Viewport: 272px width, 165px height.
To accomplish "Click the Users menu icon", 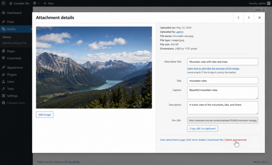I will pos(3,82).
